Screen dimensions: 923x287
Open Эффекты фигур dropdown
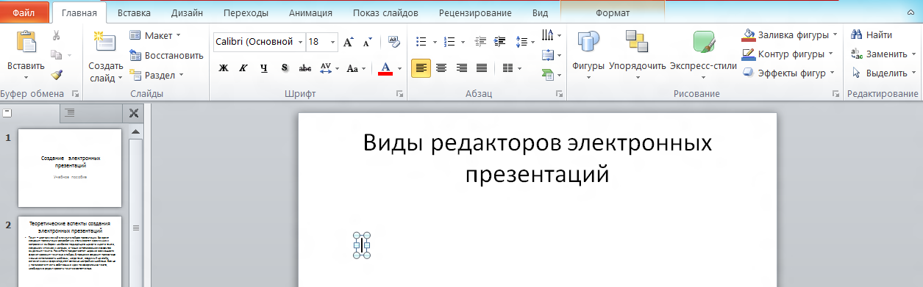[x=788, y=73]
